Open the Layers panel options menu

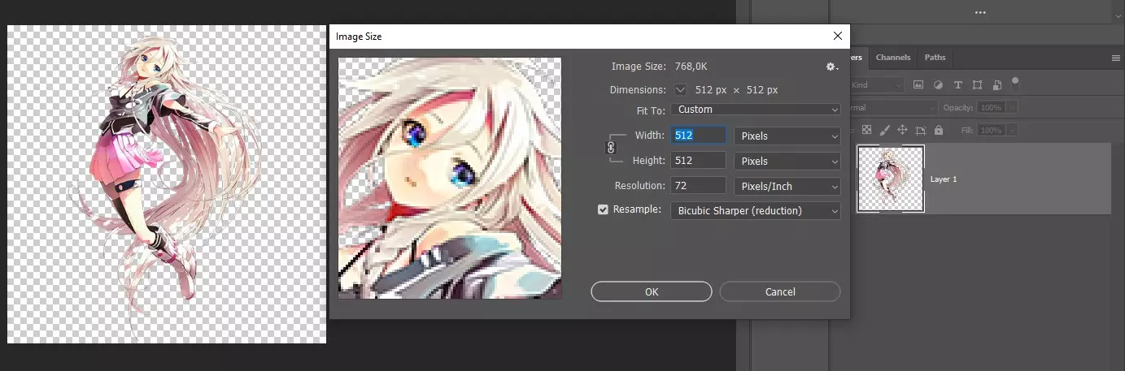pos(1116,58)
